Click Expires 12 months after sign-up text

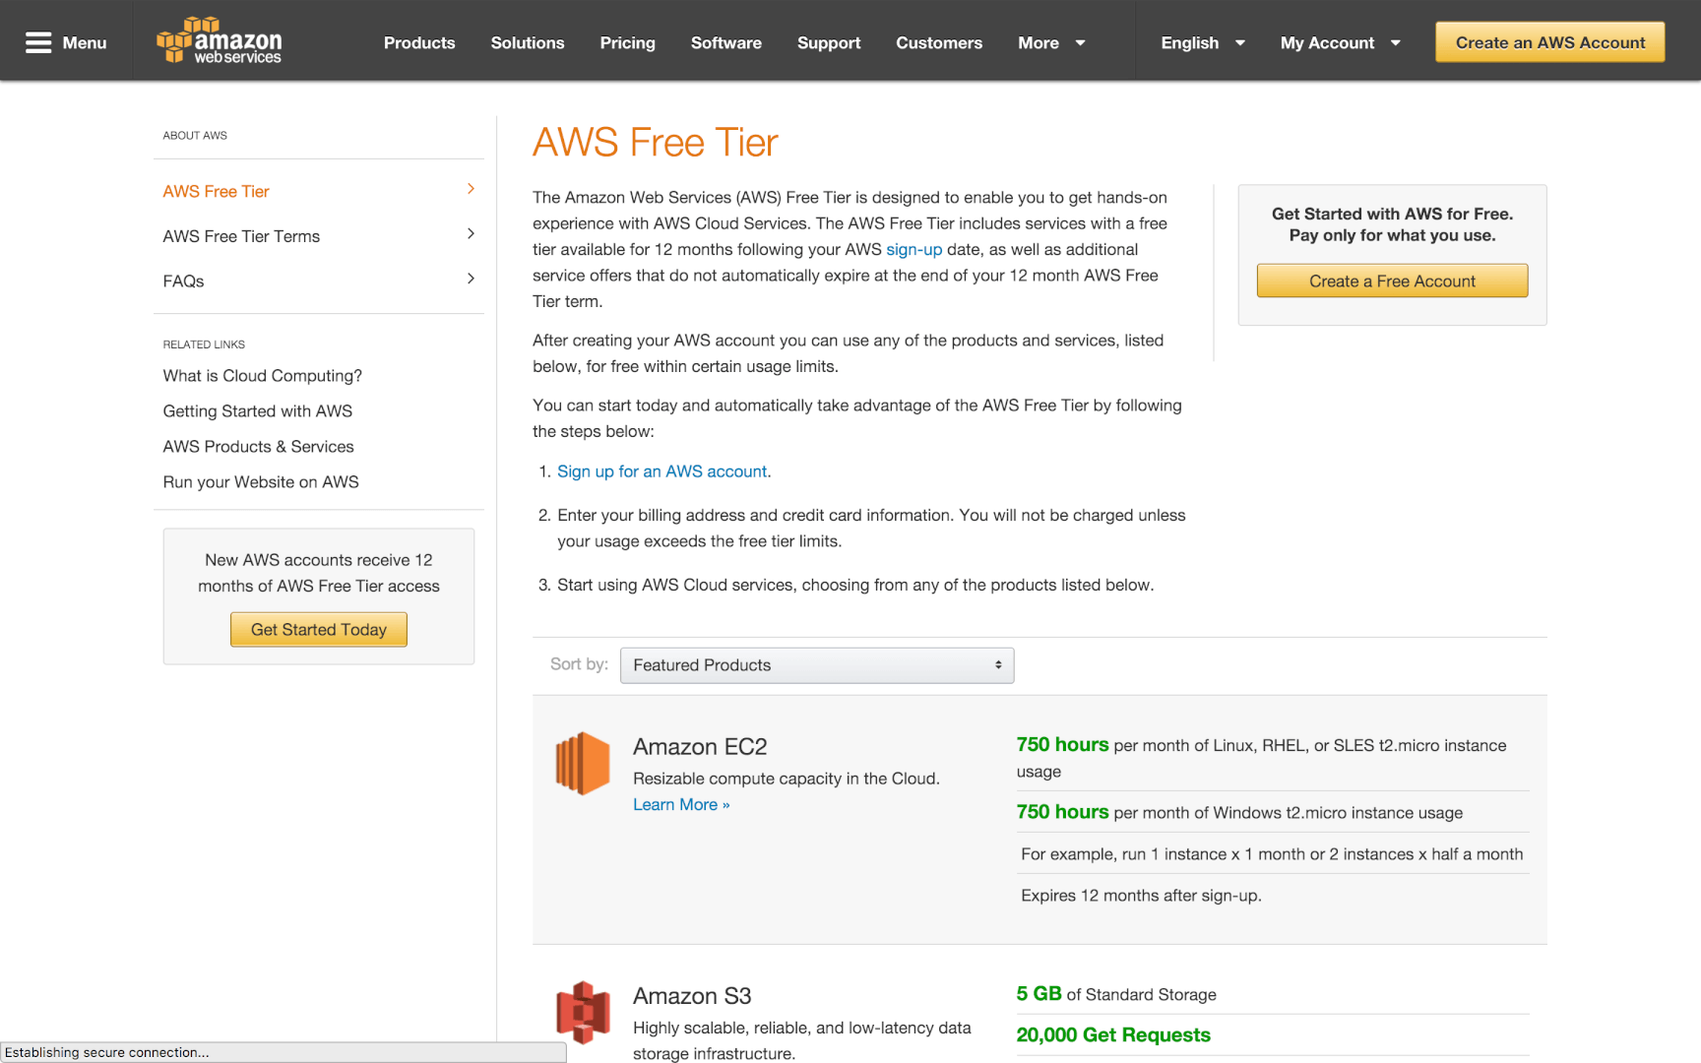click(1141, 896)
